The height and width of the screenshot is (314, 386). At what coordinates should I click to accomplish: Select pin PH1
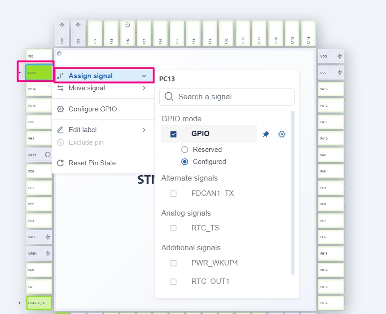tap(39, 138)
